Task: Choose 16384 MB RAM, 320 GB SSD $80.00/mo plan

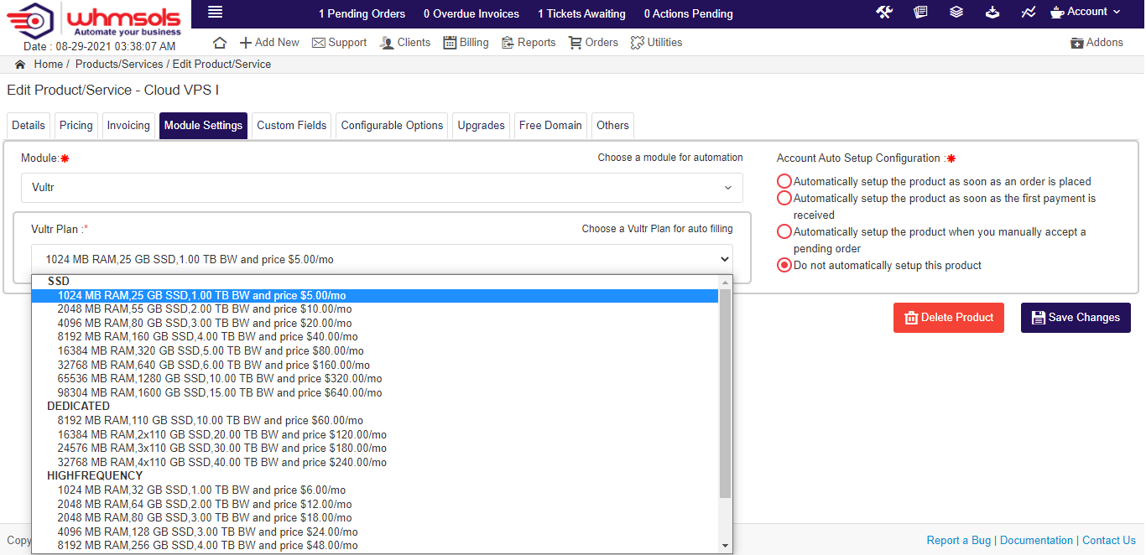Action: pos(375,350)
